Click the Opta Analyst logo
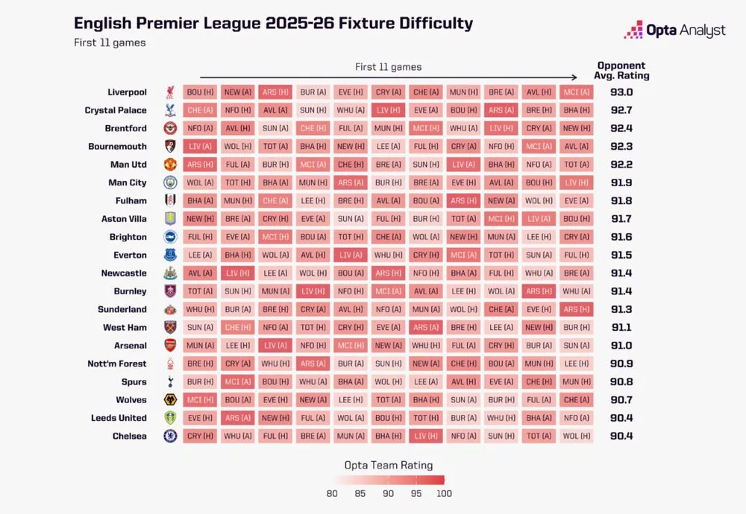 click(x=674, y=31)
